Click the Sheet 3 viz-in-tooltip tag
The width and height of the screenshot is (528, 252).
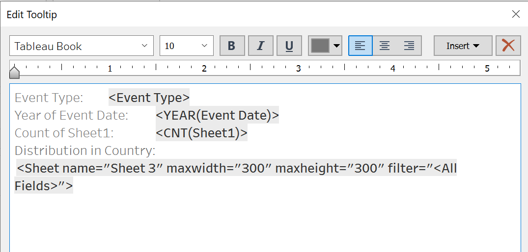click(236, 169)
